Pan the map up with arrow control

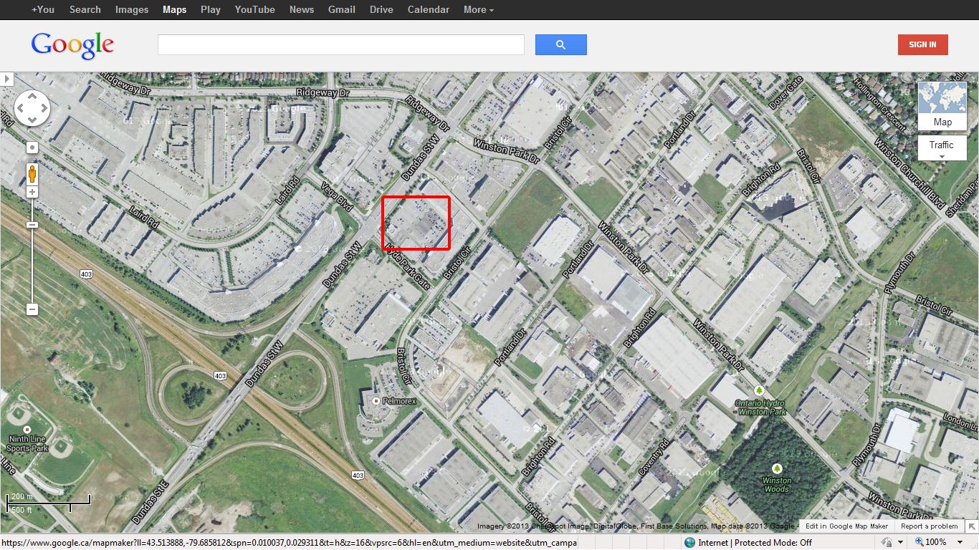pos(32,97)
